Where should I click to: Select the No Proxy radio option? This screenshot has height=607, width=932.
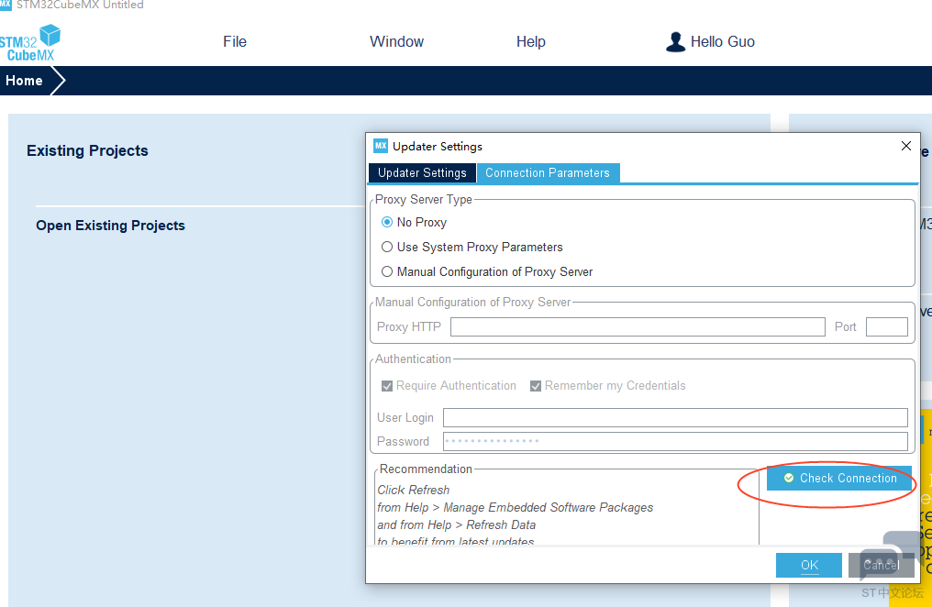(387, 222)
